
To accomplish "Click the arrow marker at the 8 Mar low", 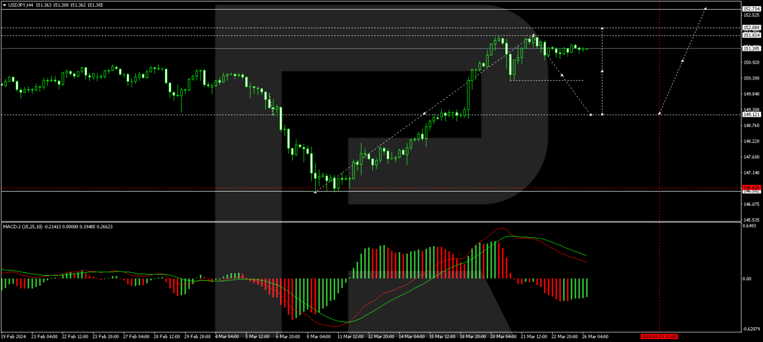I will pos(315,192).
